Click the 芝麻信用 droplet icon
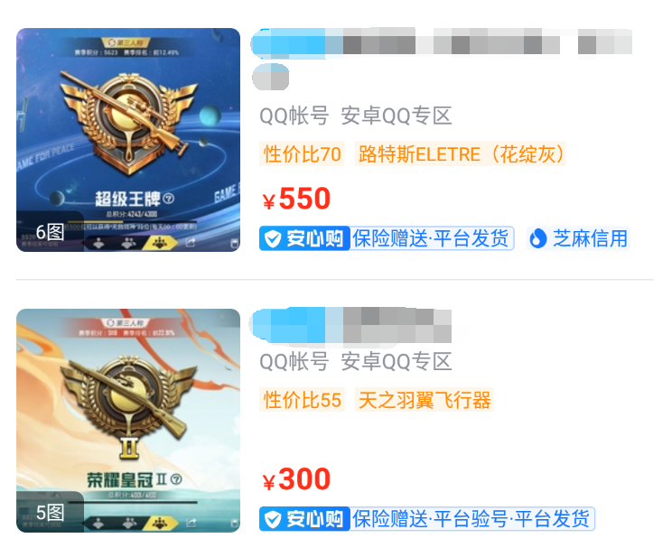The image size is (672, 557). pos(538,238)
